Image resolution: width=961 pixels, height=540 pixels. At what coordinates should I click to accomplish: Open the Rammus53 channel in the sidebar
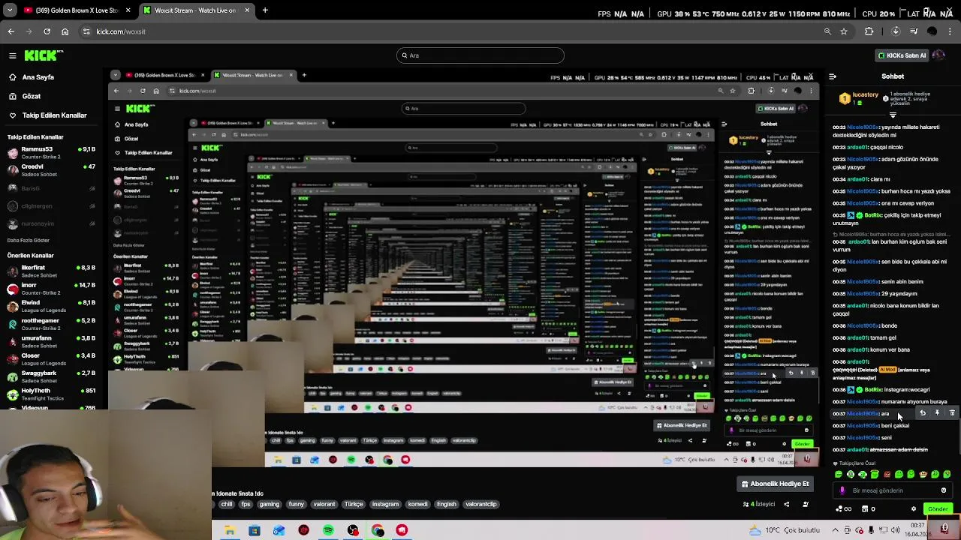click(51, 152)
